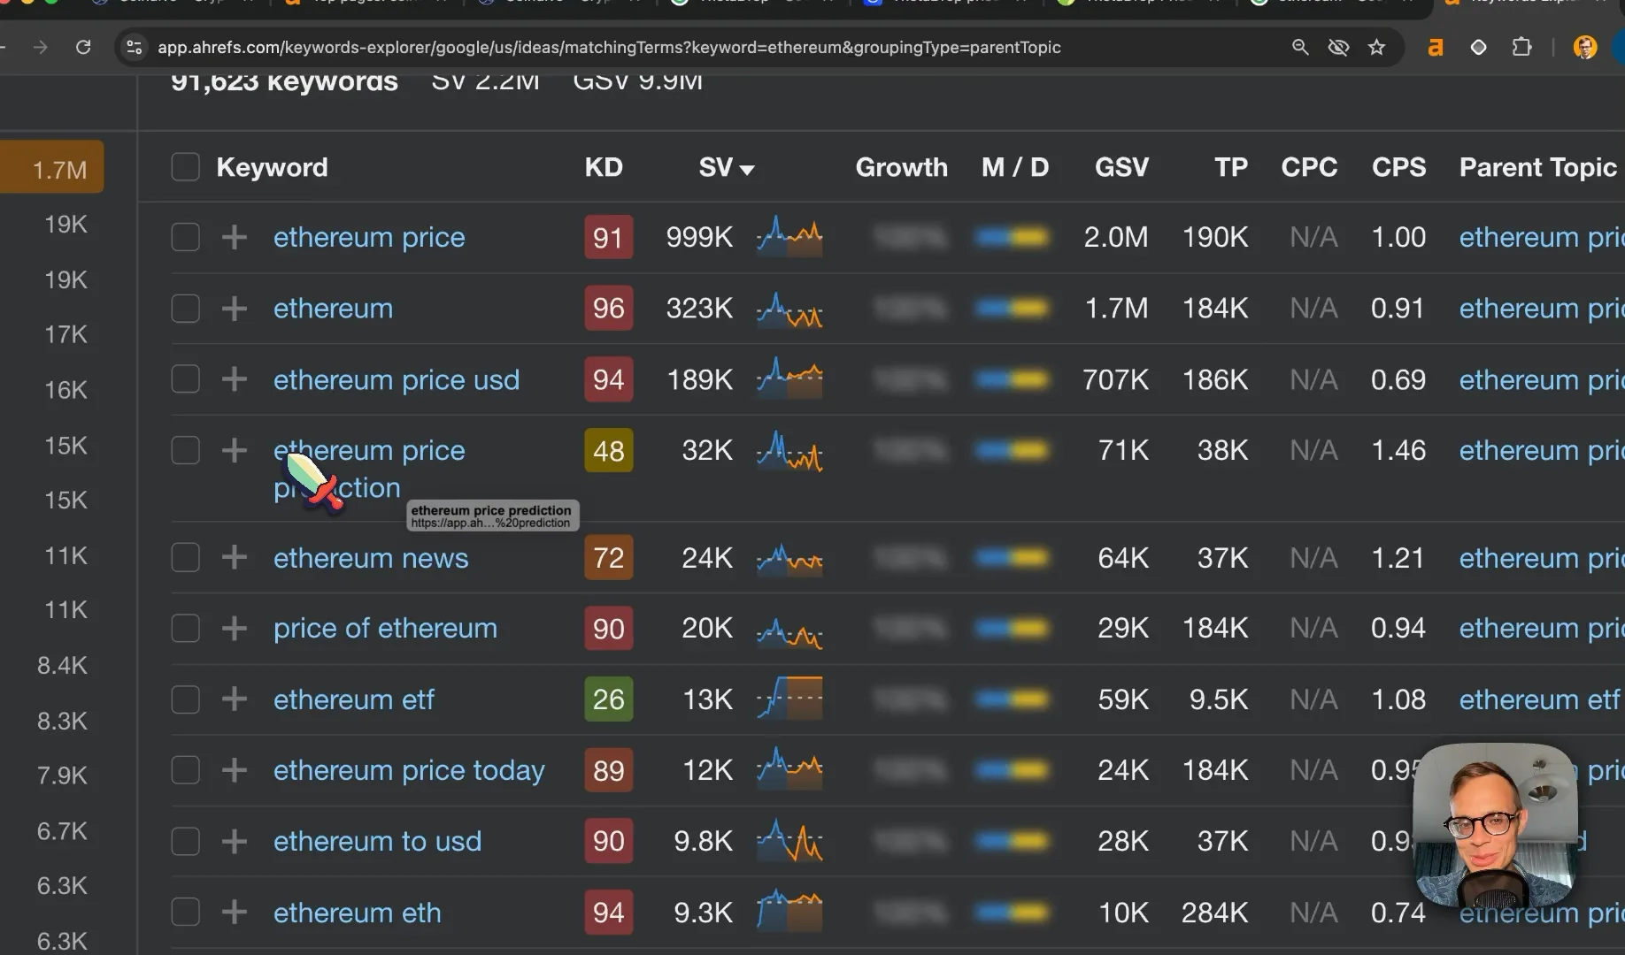Select the ethereum price usd checkbox
Screen dimensions: 1625x955
coord(185,379)
